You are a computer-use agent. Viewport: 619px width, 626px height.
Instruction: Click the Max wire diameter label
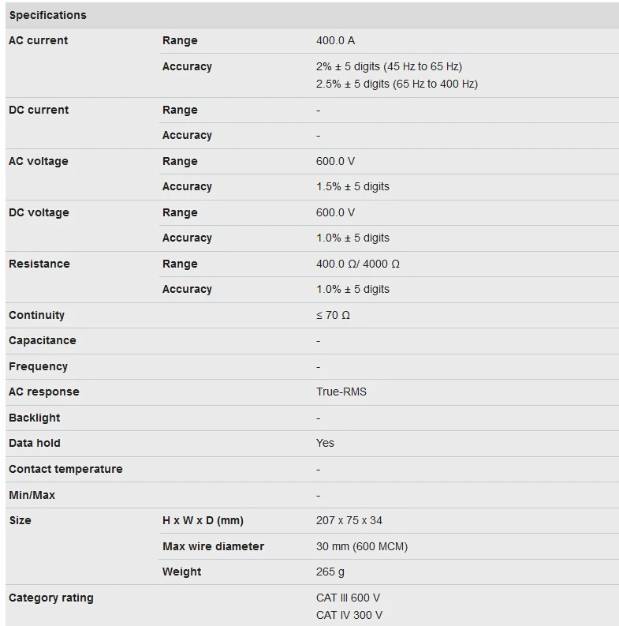214,546
